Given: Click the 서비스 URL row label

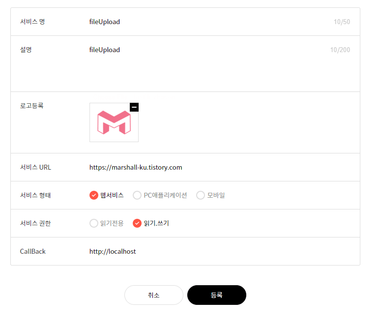Looking at the screenshot, I should tap(35, 167).
